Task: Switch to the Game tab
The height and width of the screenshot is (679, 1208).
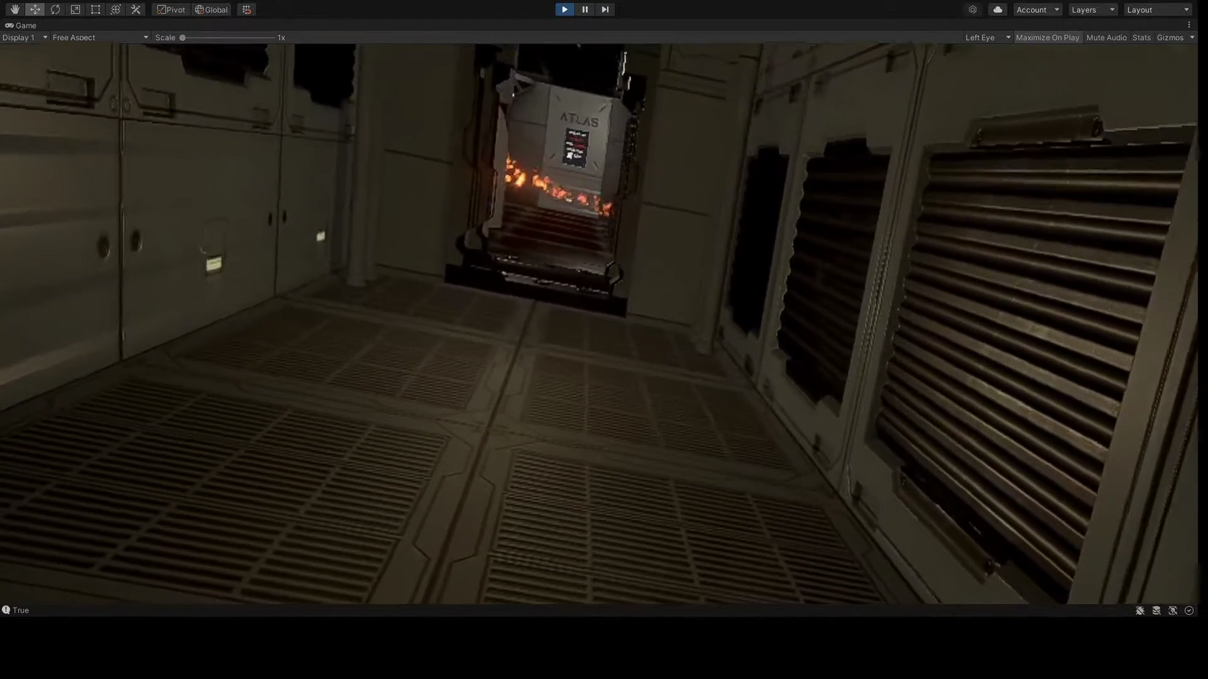Action: point(21,25)
